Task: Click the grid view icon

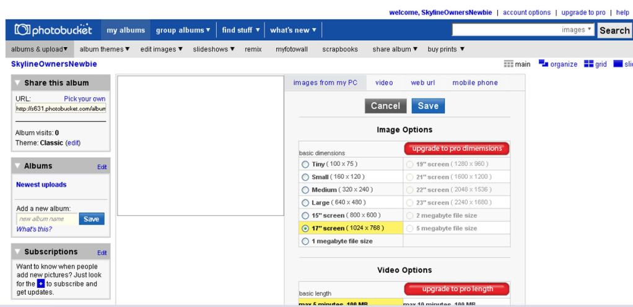Action: [588, 64]
